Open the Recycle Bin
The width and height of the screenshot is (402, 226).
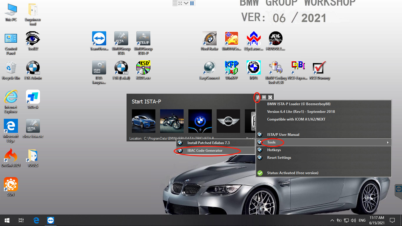pos(11,71)
